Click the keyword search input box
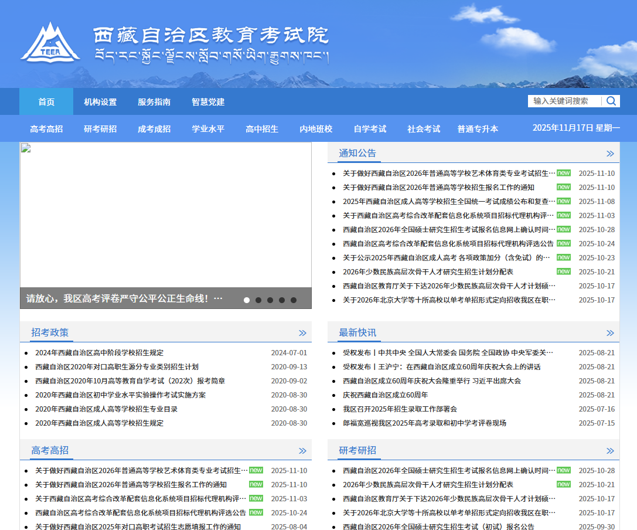 [564, 101]
